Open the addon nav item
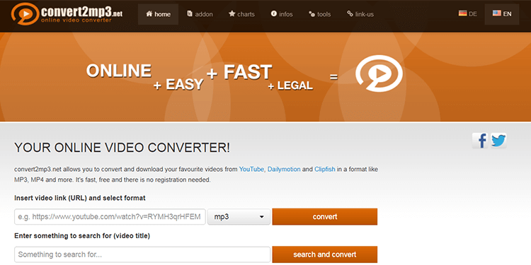This screenshot has height=265, width=531. pos(200,14)
